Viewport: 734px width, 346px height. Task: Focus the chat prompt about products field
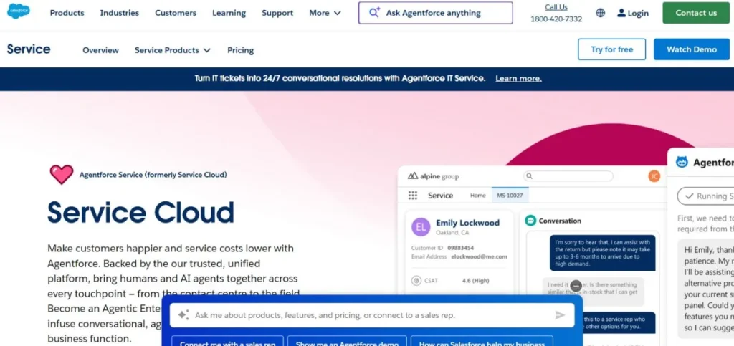coord(372,315)
